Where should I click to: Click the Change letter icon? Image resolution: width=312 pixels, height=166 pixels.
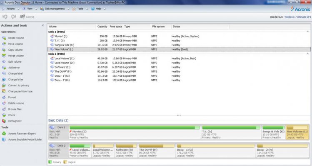pos(4,80)
